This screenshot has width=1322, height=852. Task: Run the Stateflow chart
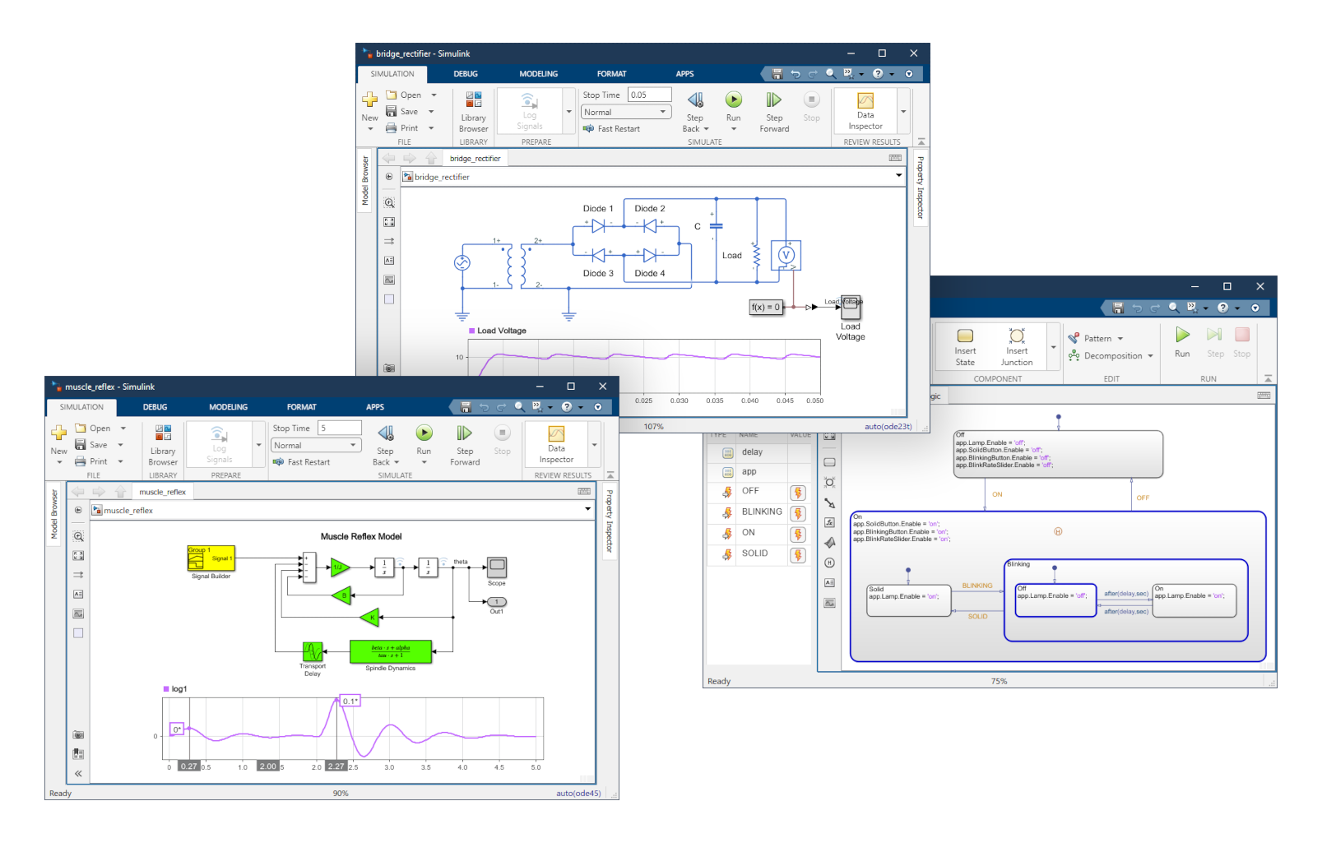coord(1181,340)
